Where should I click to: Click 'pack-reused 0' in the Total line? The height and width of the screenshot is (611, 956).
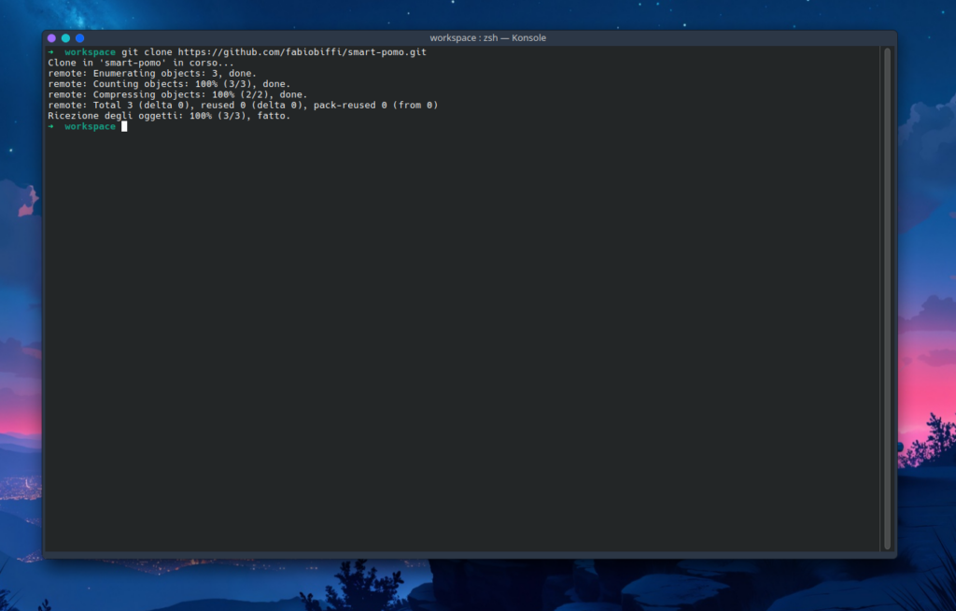[350, 106]
